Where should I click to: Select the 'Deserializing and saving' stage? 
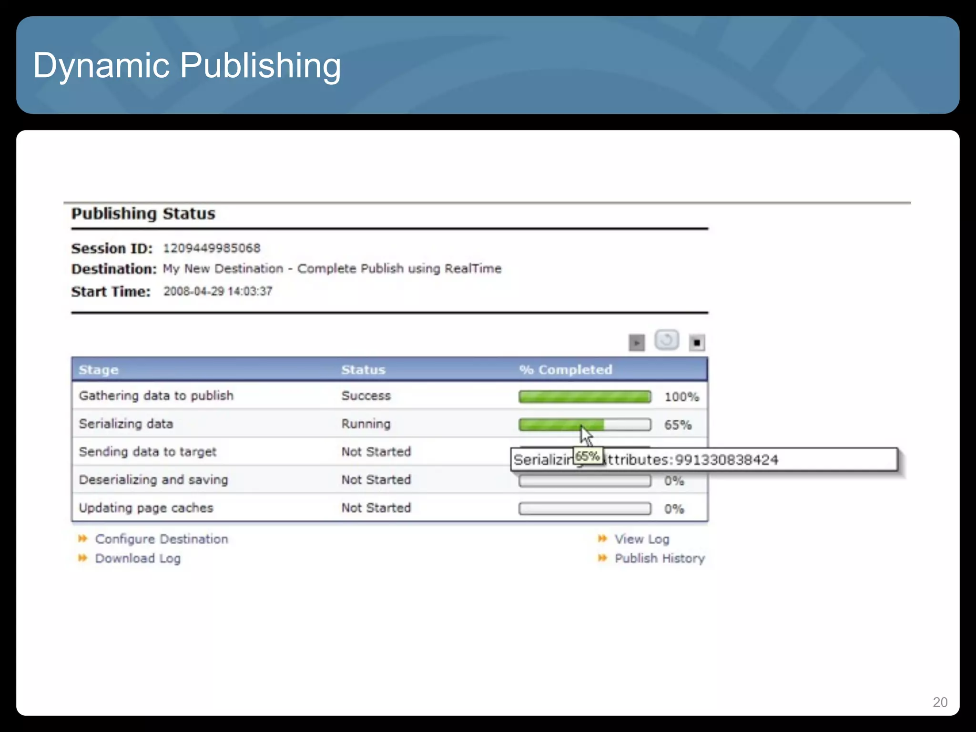point(153,480)
